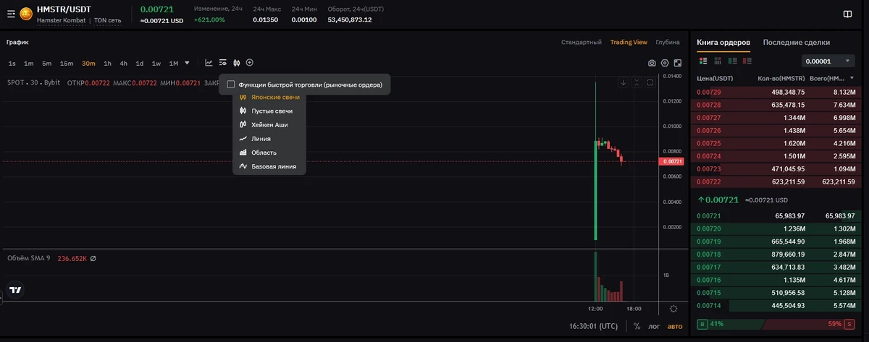Click the HMSTR coin logo icon
Viewport: 869px width, 342px height.
click(26, 13)
